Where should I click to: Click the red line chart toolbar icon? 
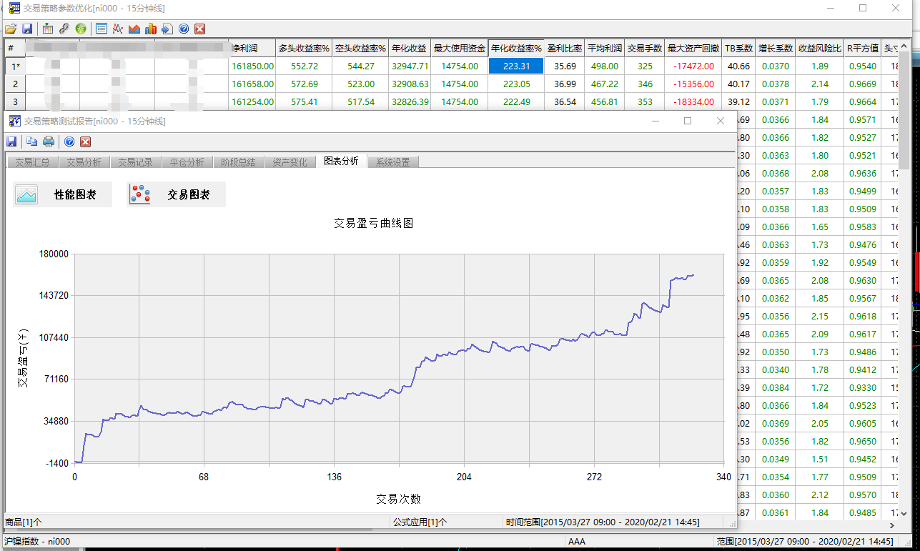[117, 29]
